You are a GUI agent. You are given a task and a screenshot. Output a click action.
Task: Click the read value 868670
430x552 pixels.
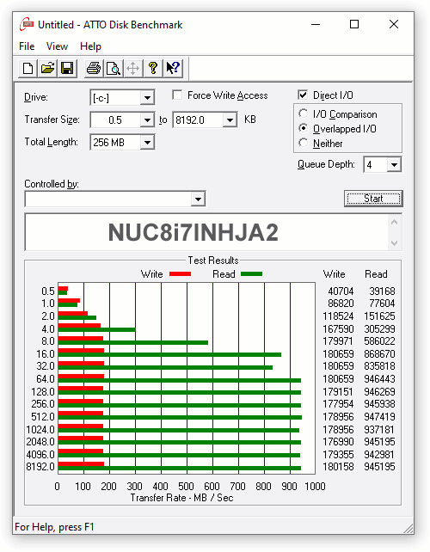click(x=379, y=354)
